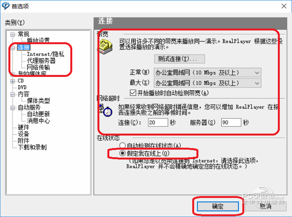Click the yellow telephone bandwidth icon
The width and height of the screenshot is (292, 217).
pyautogui.click(x=106, y=47)
